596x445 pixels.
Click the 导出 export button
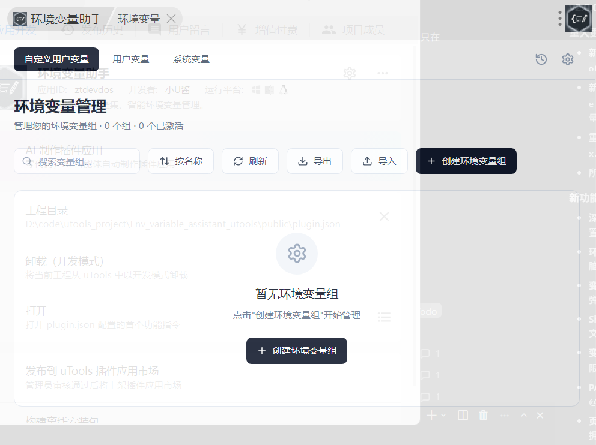(x=315, y=161)
